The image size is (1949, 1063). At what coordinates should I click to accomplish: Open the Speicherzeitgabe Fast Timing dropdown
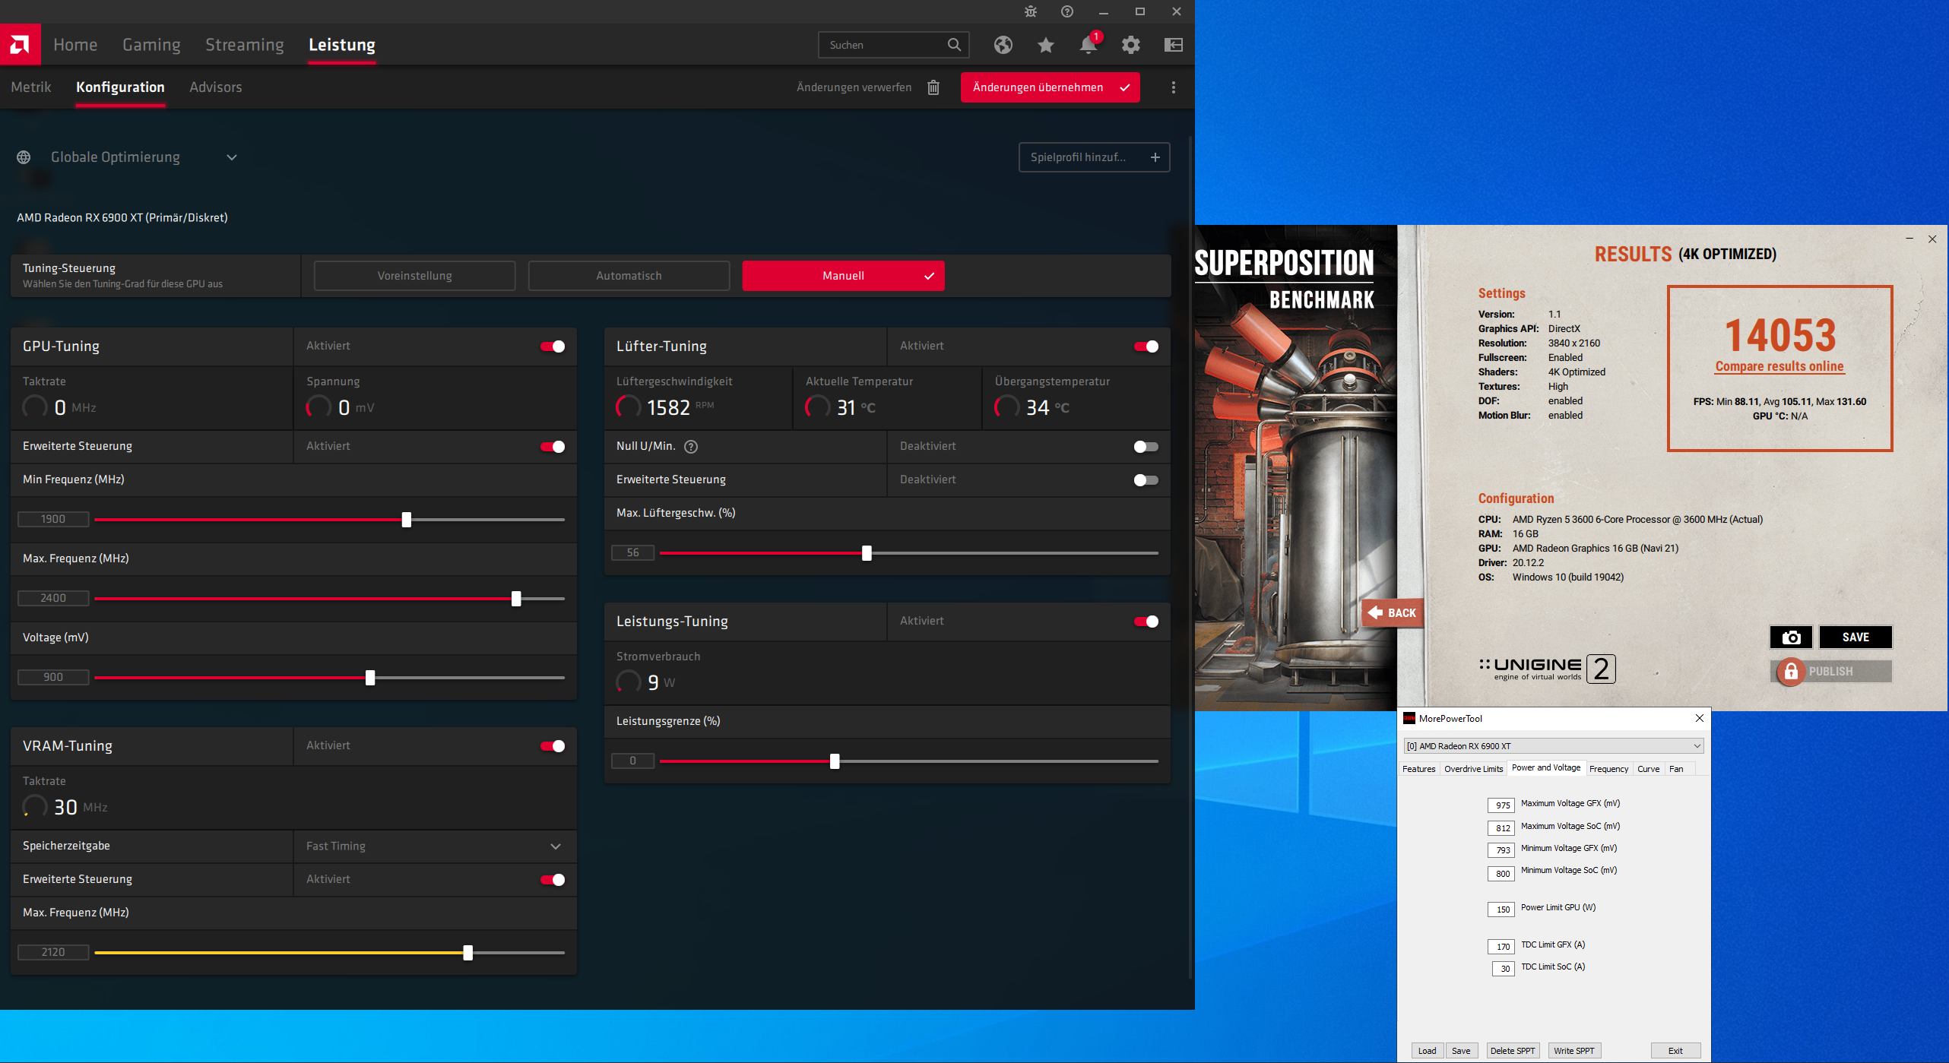pos(556,846)
